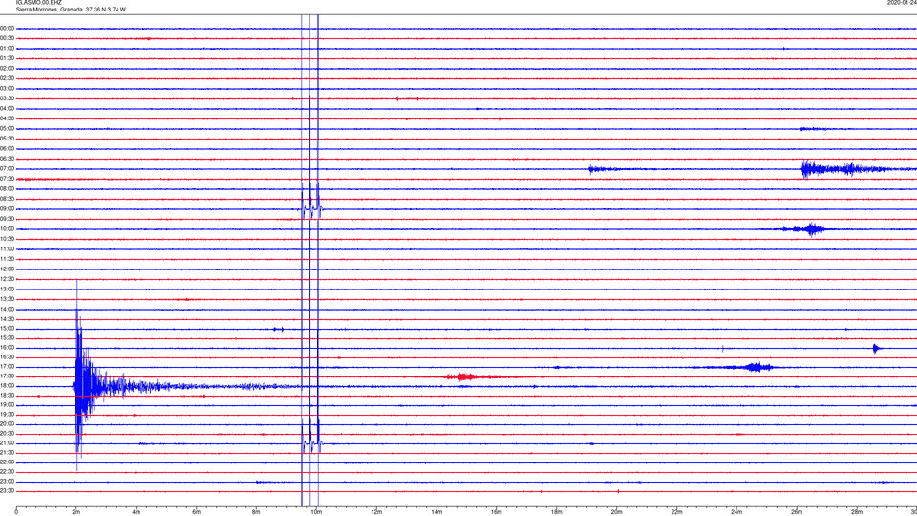
Task: Select the 07:00 trace time label
Action: [x=8, y=168]
